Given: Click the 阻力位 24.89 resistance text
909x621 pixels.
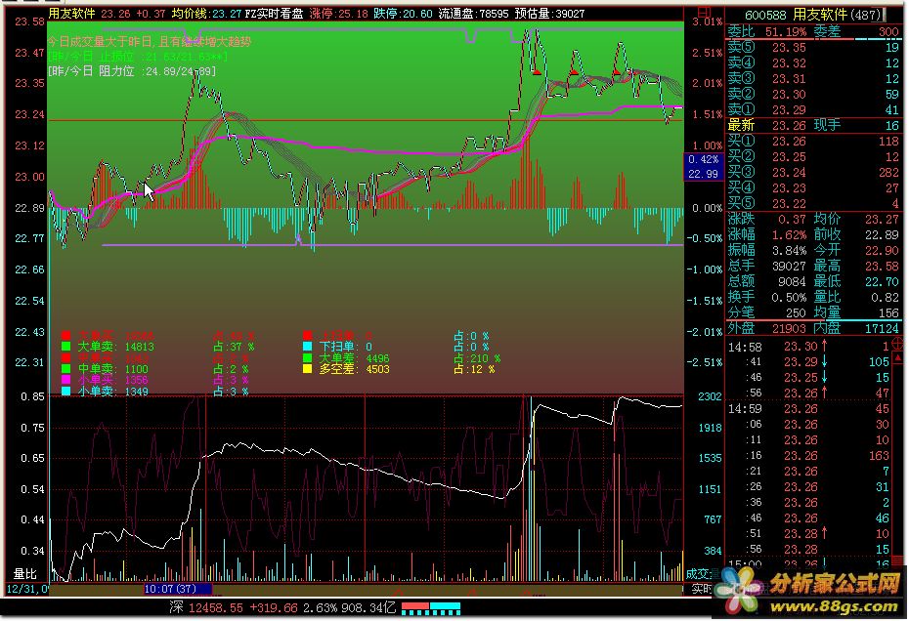Looking at the screenshot, I should pyautogui.click(x=132, y=71).
